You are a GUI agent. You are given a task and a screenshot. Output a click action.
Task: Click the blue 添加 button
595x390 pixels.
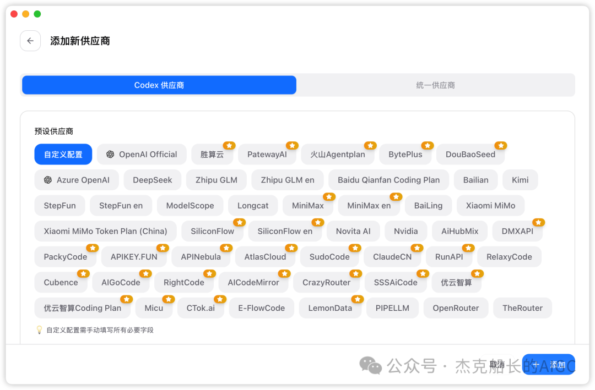pyautogui.click(x=549, y=365)
